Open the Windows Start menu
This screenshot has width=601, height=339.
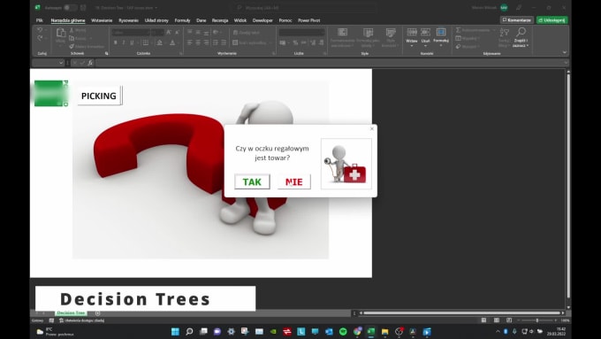tap(175, 331)
